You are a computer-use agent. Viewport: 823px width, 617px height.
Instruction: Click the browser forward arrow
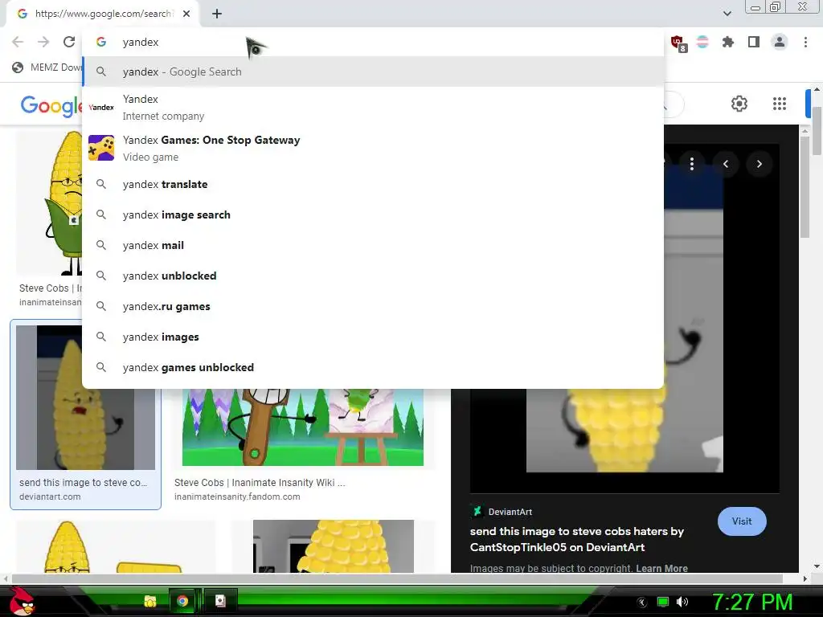tap(43, 42)
